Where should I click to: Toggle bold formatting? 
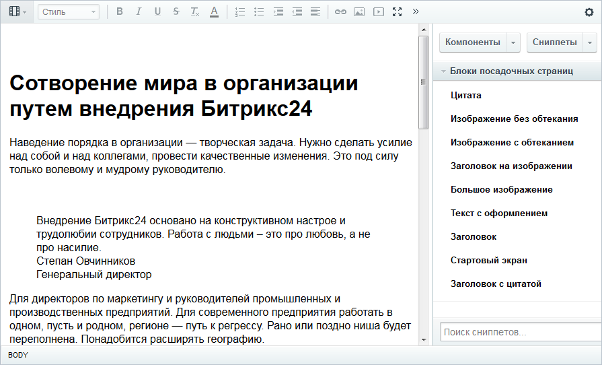click(120, 12)
